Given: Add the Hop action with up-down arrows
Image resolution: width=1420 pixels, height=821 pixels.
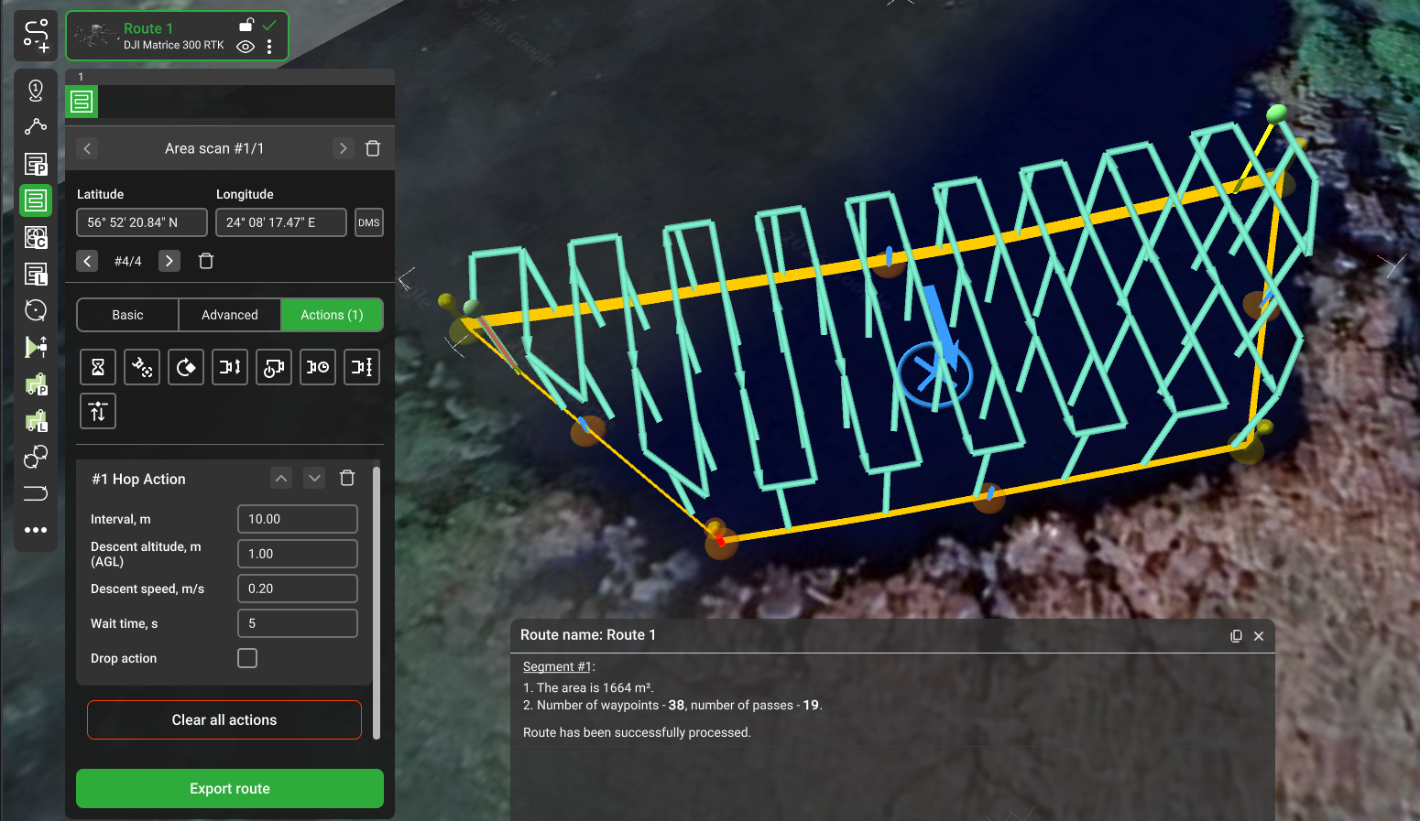Looking at the screenshot, I should tap(98, 411).
